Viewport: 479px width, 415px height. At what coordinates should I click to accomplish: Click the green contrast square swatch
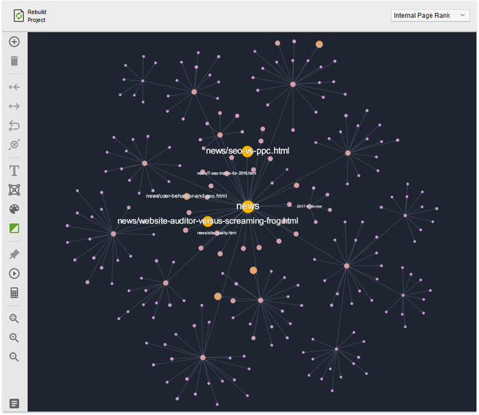pos(14,228)
